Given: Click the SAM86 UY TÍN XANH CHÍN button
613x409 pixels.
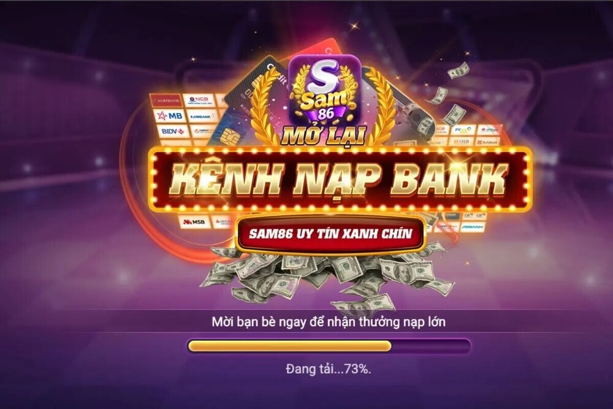Looking at the screenshot, I should 330,234.
